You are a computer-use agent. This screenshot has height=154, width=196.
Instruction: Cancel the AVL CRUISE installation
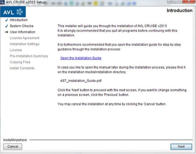pos(13,147)
